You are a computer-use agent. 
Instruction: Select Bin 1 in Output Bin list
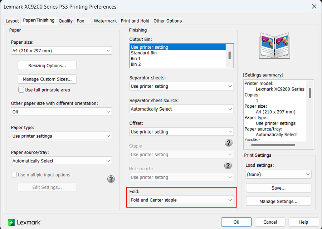pos(136,59)
